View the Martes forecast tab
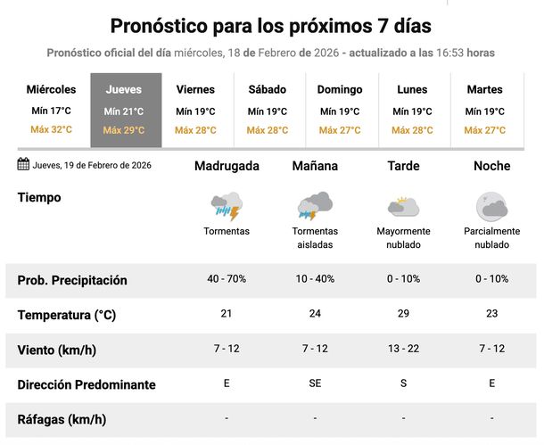 click(x=485, y=110)
